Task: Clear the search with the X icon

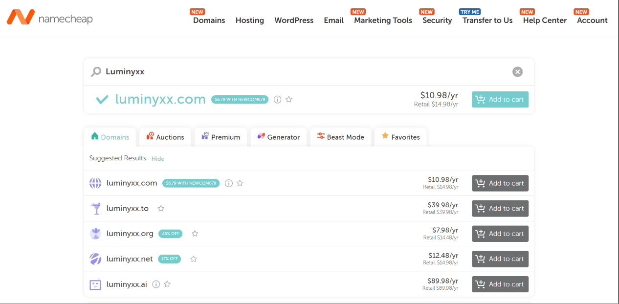Action: click(517, 72)
